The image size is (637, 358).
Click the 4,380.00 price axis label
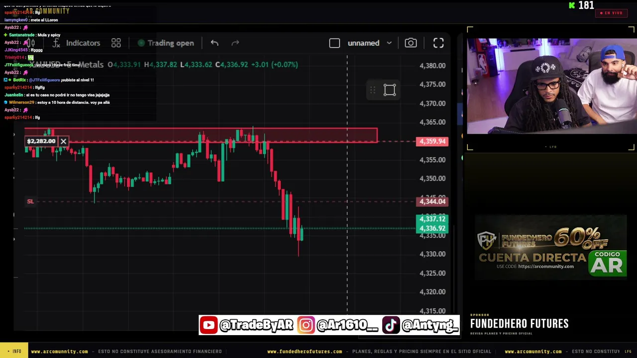pyautogui.click(x=432, y=66)
